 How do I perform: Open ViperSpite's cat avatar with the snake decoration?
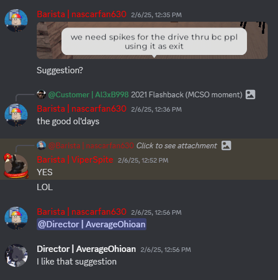[x=16, y=166]
